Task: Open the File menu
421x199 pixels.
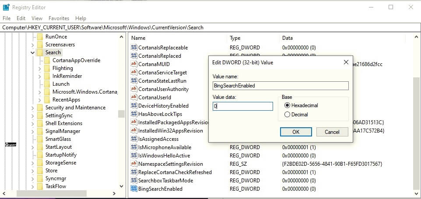Action: click(x=7, y=18)
